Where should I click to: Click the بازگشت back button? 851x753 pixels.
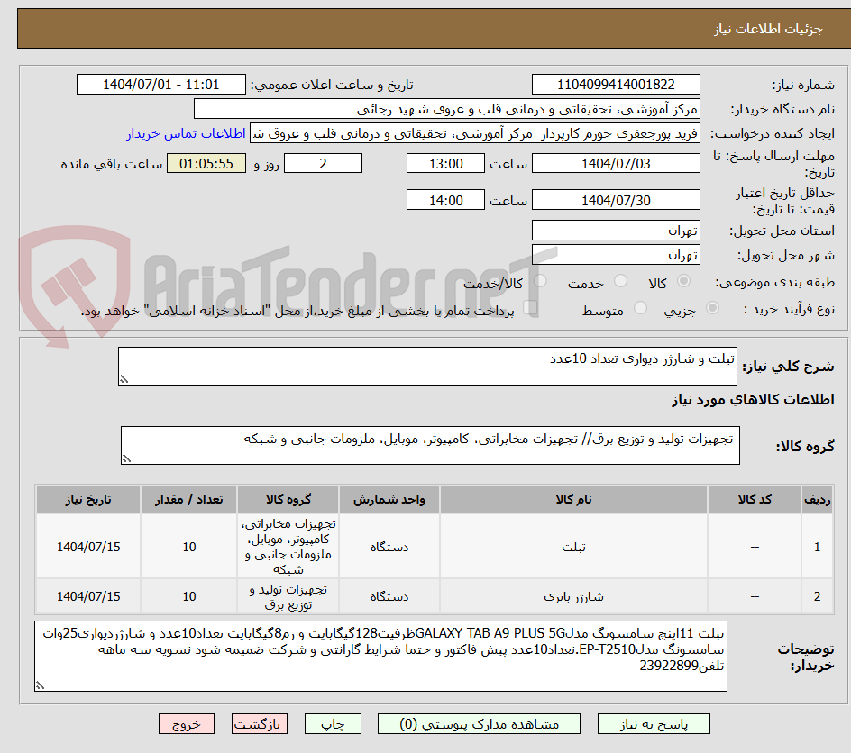tap(260, 723)
